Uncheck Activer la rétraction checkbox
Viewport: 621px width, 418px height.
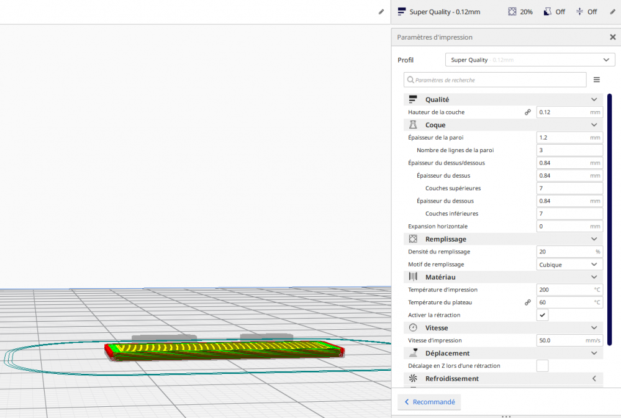click(543, 315)
